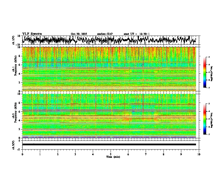Click the '6' kHz tick on ch.2 spectrogram

20,112
